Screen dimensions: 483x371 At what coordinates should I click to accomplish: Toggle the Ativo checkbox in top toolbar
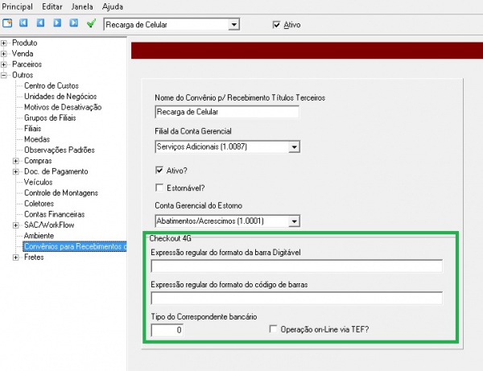pos(278,25)
